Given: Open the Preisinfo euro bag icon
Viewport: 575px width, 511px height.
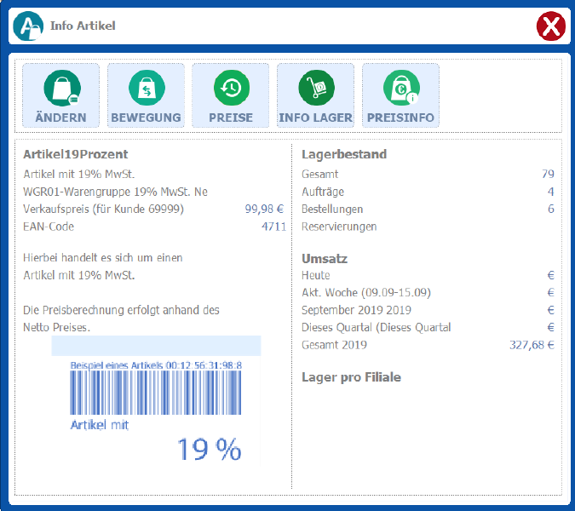Looking at the screenshot, I should tap(400, 88).
